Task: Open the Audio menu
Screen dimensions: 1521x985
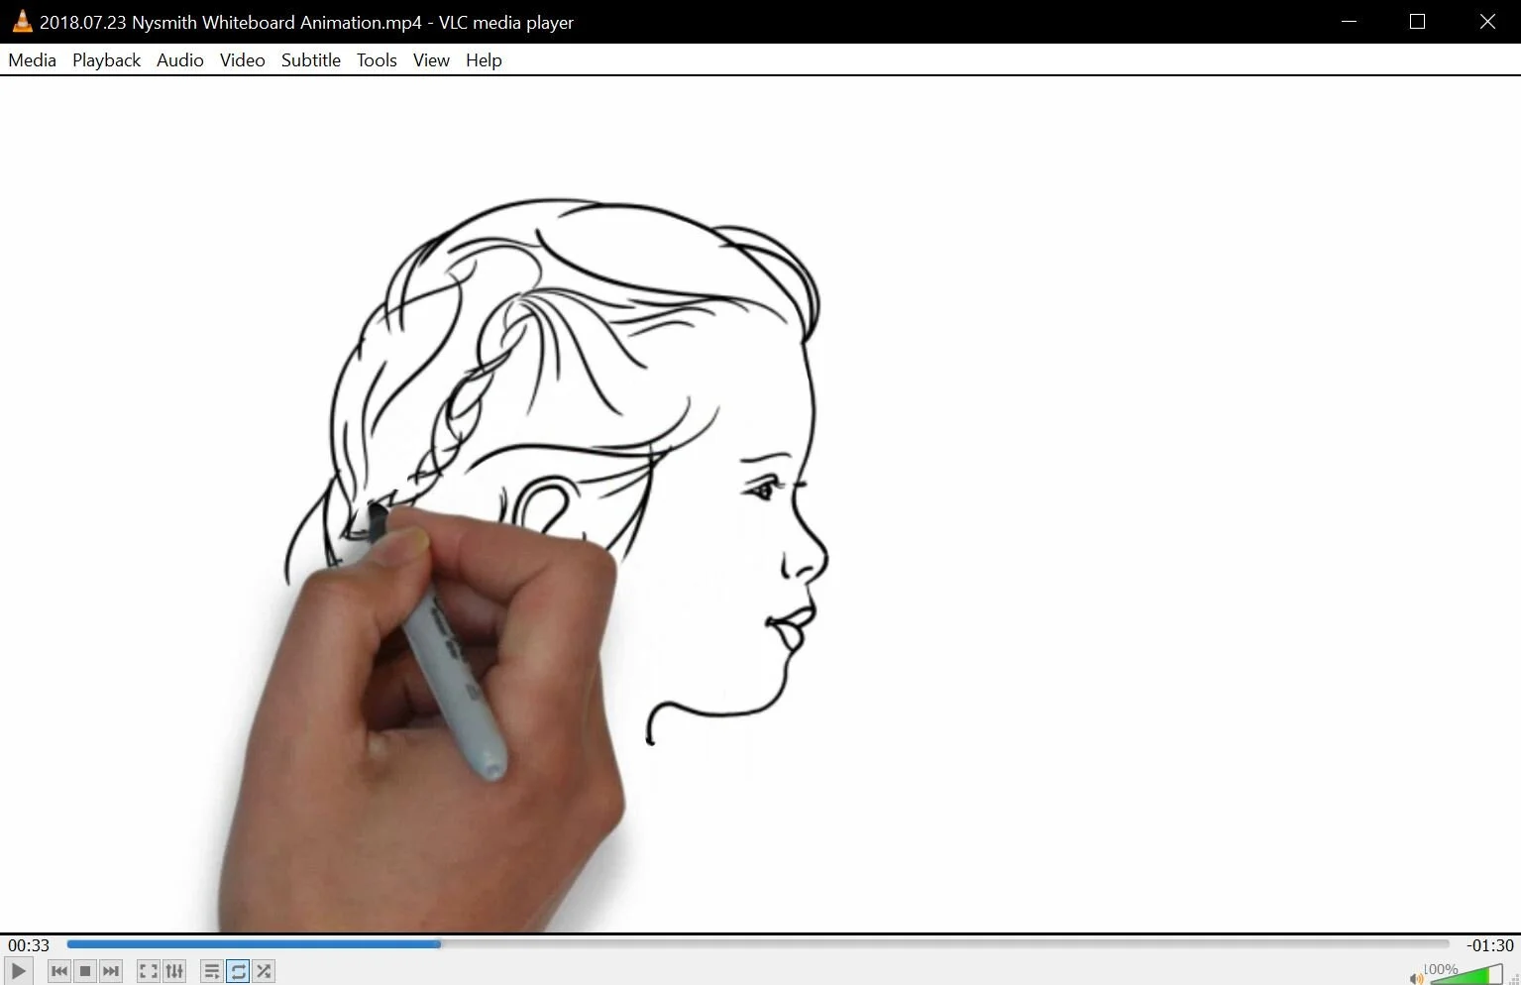Action: click(179, 59)
